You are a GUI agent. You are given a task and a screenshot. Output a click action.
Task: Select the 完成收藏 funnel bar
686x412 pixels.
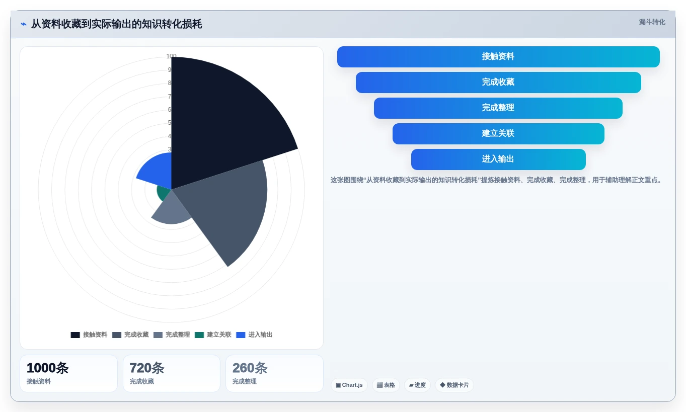pyautogui.click(x=498, y=83)
